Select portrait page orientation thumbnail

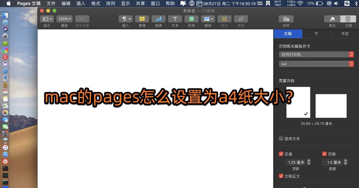pyautogui.click(x=298, y=102)
